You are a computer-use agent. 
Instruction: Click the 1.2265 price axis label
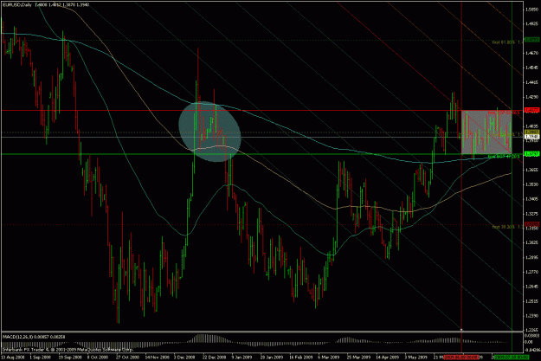pos(531,330)
